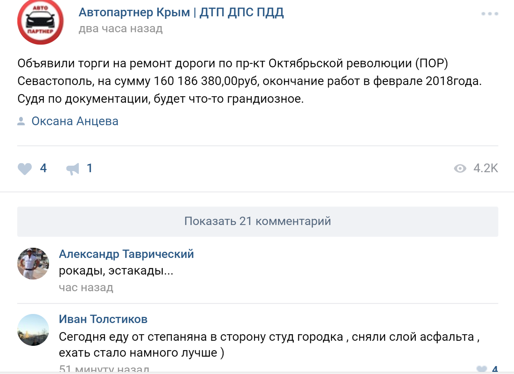Open Александр Таврический avatar photo

(x=33, y=264)
